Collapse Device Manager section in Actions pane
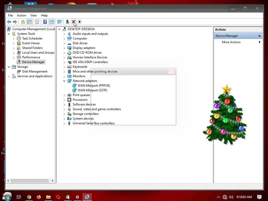Viewport: 268px width, 201px height. pos(259,36)
